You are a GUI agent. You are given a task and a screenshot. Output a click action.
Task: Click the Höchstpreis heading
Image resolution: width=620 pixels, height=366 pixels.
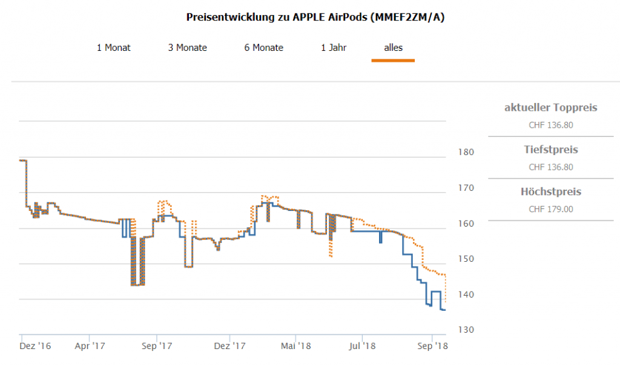(551, 191)
